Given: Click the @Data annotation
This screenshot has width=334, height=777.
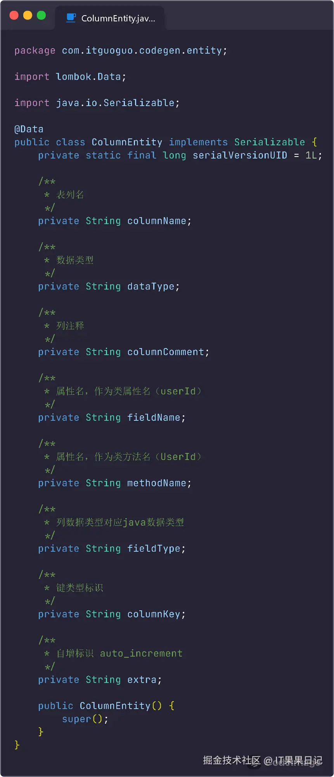Looking at the screenshot, I should point(29,129).
